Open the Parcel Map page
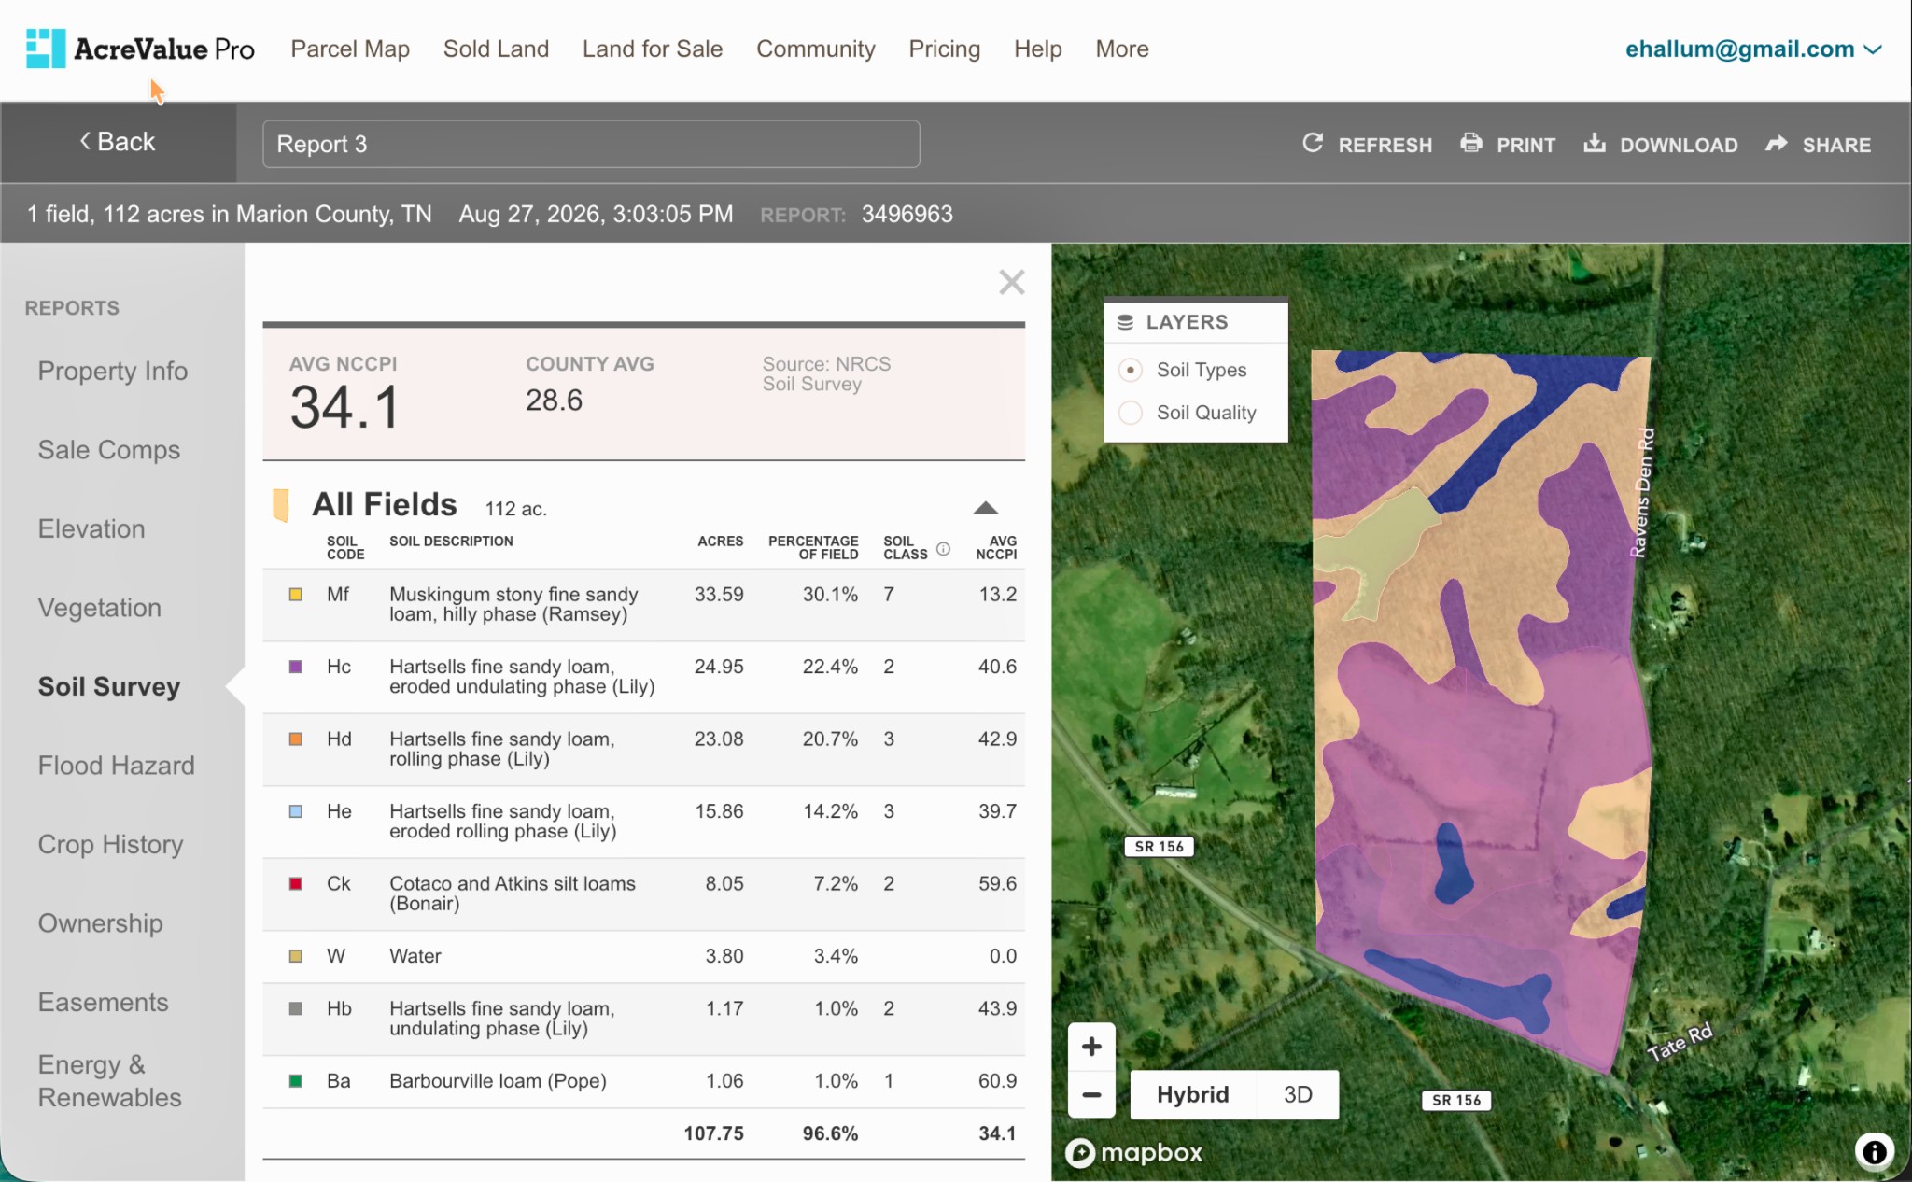 click(350, 49)
